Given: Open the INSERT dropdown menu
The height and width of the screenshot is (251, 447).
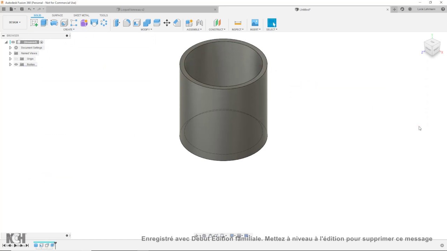Looking at the screenshot, I should [255, 30].
